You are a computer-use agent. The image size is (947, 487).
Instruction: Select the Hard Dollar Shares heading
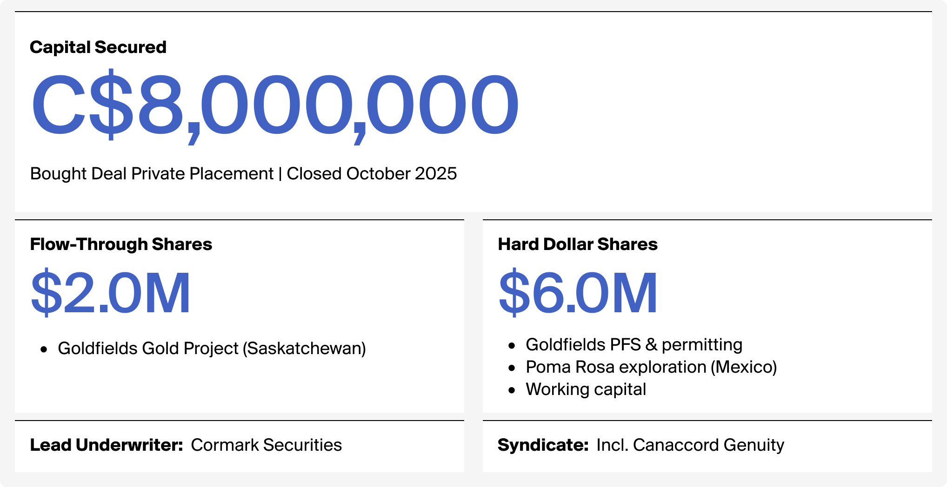click(577, 244)
